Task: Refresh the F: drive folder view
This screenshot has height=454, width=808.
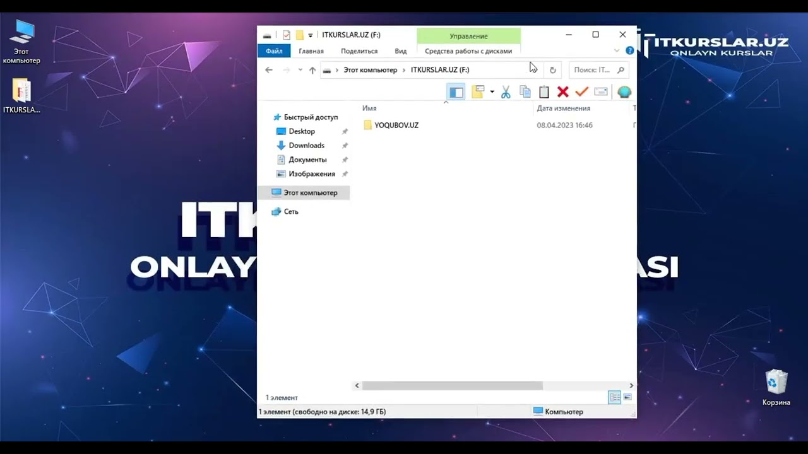Action: [x=553, y=70]
